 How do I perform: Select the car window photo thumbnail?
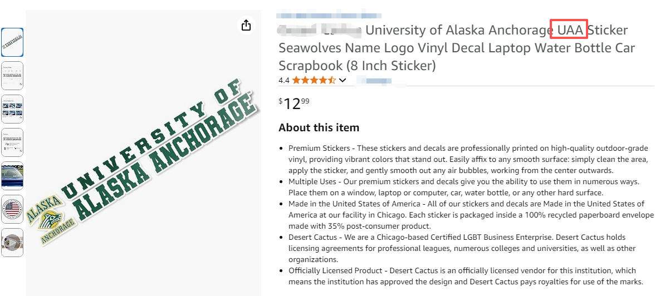pyautogui.click(x=12, y=176)
